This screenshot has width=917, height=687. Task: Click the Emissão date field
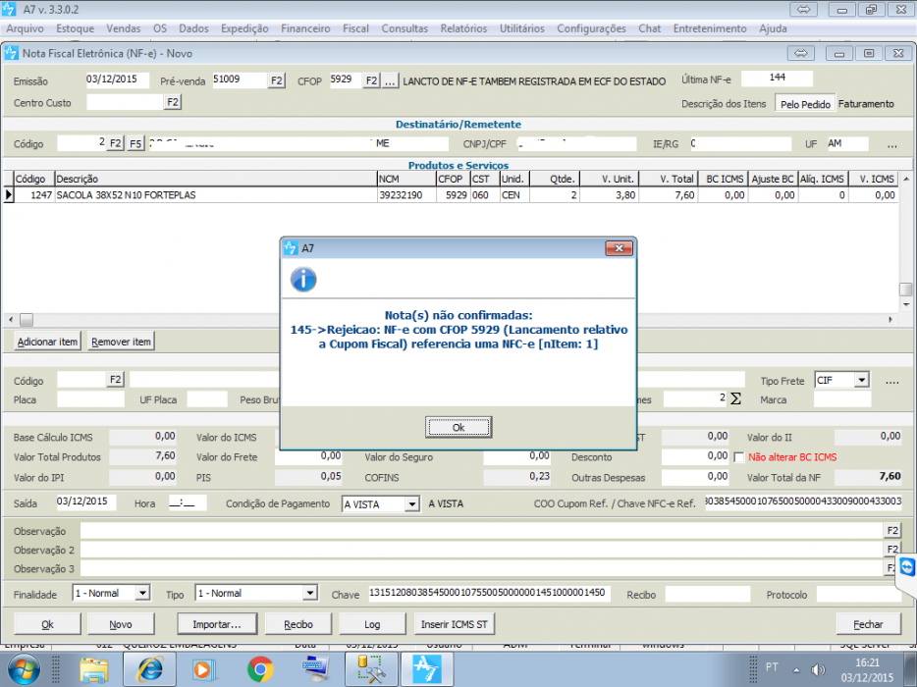(x=117, y=79)
